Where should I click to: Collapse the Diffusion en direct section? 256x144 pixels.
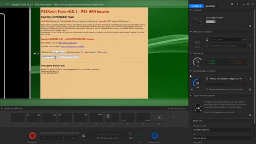tap(191, 32)
